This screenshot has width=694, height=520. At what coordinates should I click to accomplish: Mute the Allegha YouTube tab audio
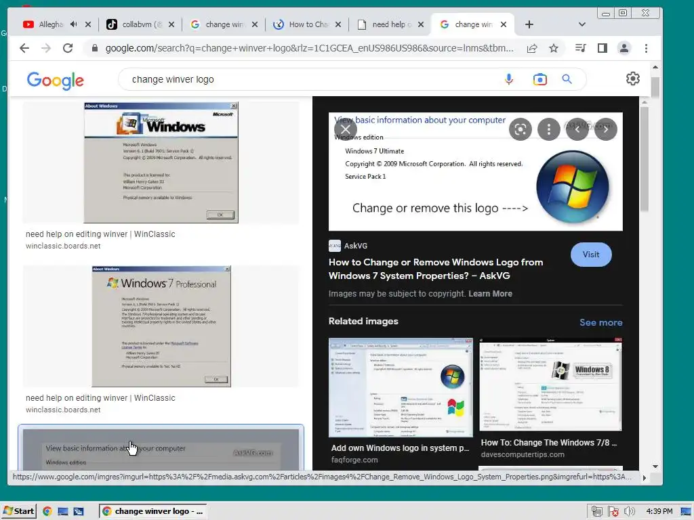click(x=73, y=24)
